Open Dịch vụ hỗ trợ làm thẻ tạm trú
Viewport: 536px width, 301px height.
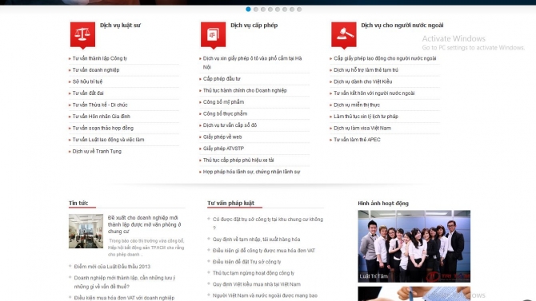[366, 70]
